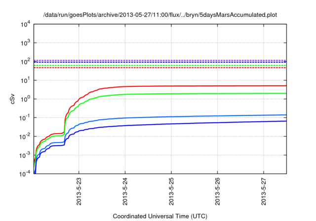
Task: Click the 10^-2 y-axis tick label
Action: [x=25, y=137]
